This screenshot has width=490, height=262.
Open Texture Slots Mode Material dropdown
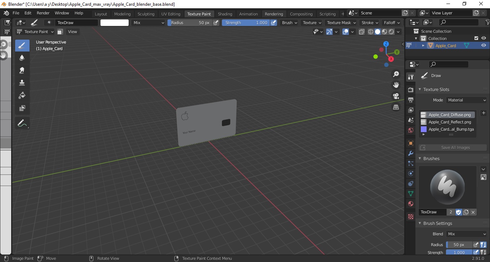(467, 100)
